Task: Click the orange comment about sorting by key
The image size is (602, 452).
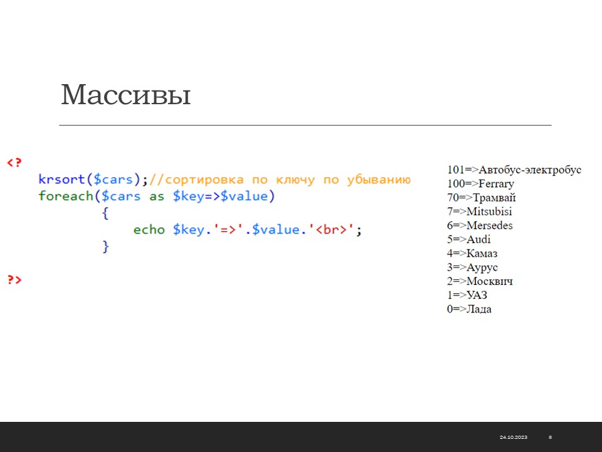Action: click(x=280, y=180)
